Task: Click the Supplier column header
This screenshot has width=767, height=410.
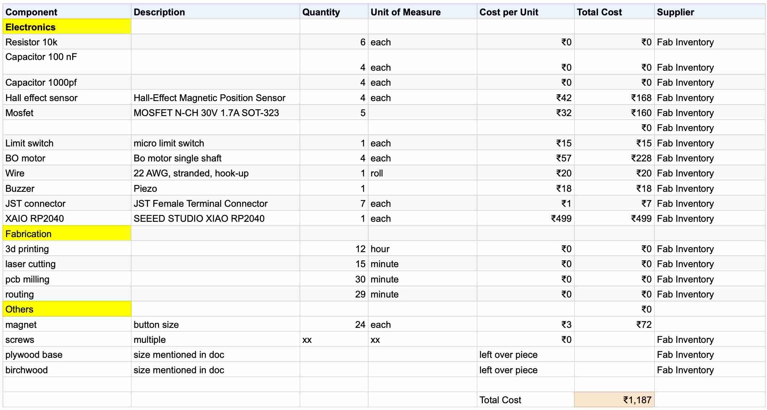Action: [709, 12]
